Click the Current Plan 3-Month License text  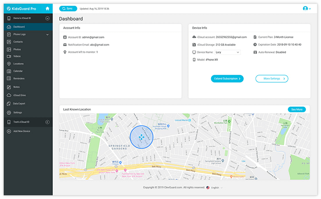(276, 37)
